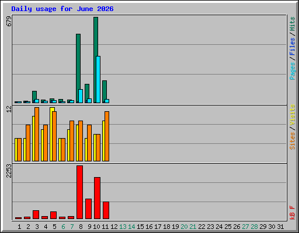Click day label 8 on the x-axis

(81, 227)
